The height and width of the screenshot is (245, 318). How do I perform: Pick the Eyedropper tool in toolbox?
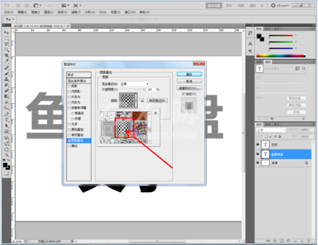tap(6, 61)
